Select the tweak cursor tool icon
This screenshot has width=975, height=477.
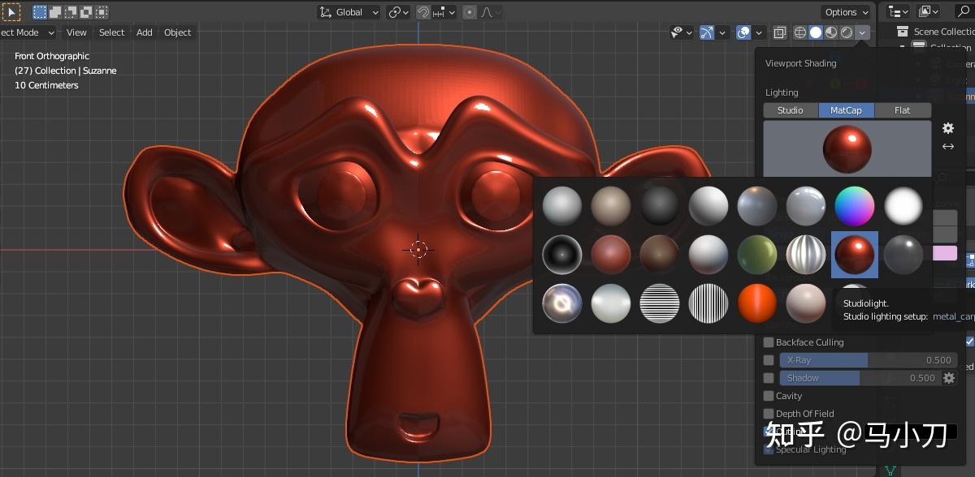pos(13,12)
